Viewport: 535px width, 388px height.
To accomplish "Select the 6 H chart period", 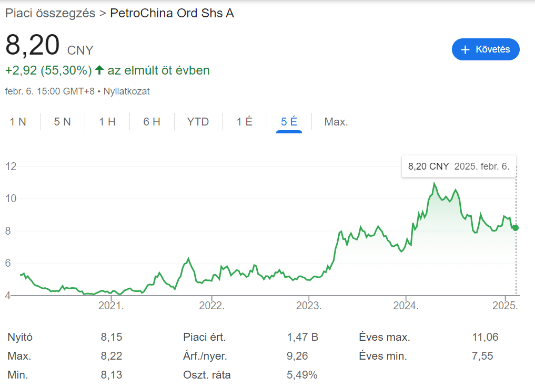I will (x=152, y=121).
